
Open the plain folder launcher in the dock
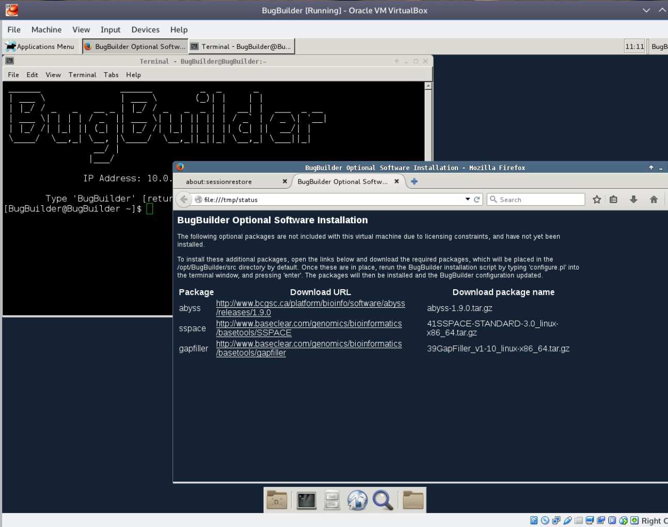(x=412, y=500)
